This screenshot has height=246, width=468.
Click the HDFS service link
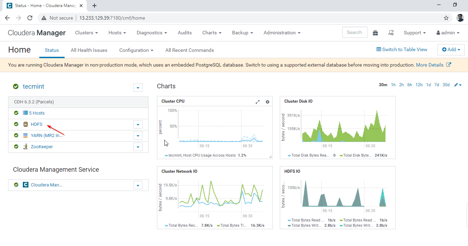pos(37,124)
